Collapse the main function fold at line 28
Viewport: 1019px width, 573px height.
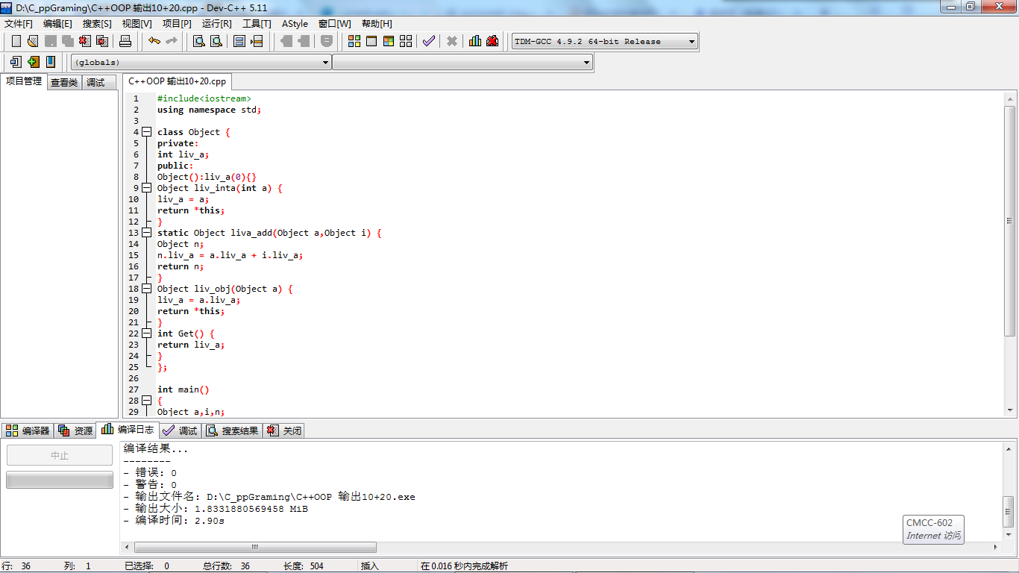pyautogui.click(x=147, y=401)
